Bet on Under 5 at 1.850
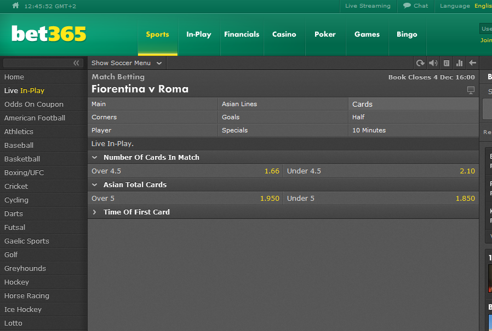 [381, 199]
